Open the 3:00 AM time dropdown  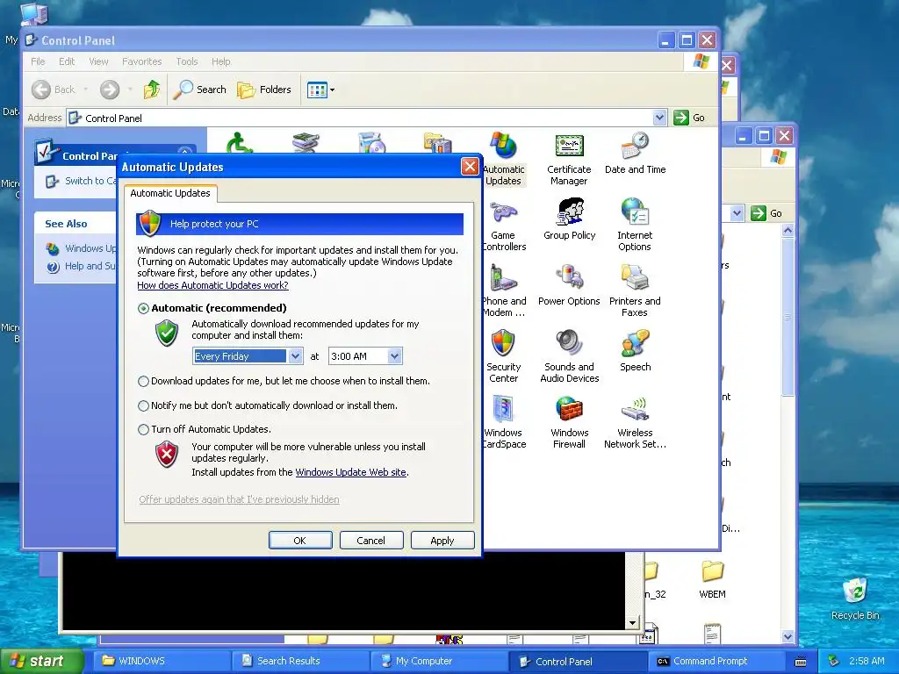(394, 356)
